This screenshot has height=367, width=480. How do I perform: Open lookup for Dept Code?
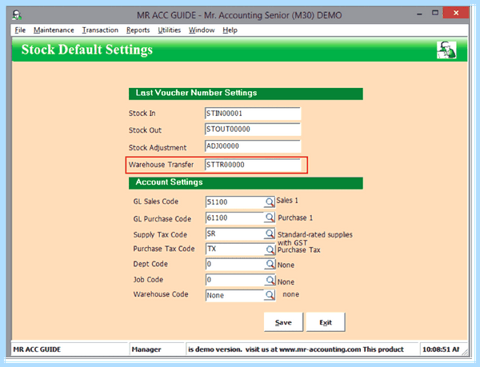(x=270, y=264)
